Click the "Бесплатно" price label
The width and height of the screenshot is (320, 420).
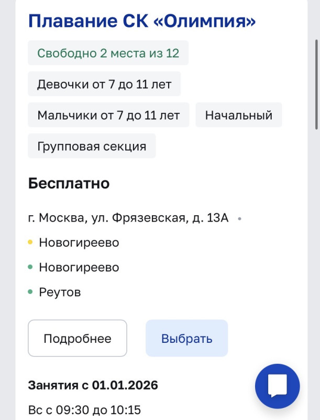pyautogui.click(x=69, y=183)
